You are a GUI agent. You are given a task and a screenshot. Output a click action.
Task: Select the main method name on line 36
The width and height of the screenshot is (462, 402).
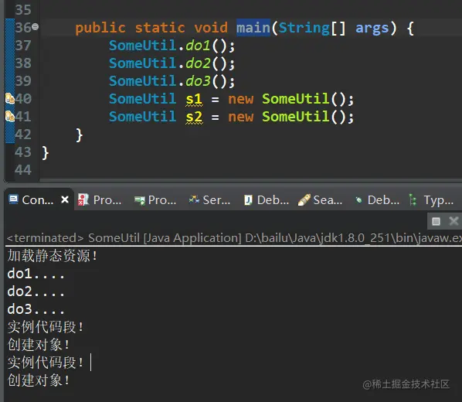click(x=253, y=28)
